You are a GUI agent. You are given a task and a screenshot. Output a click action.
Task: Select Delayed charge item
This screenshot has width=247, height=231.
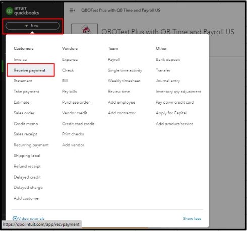pyautogui.click(x=28, y=187)
